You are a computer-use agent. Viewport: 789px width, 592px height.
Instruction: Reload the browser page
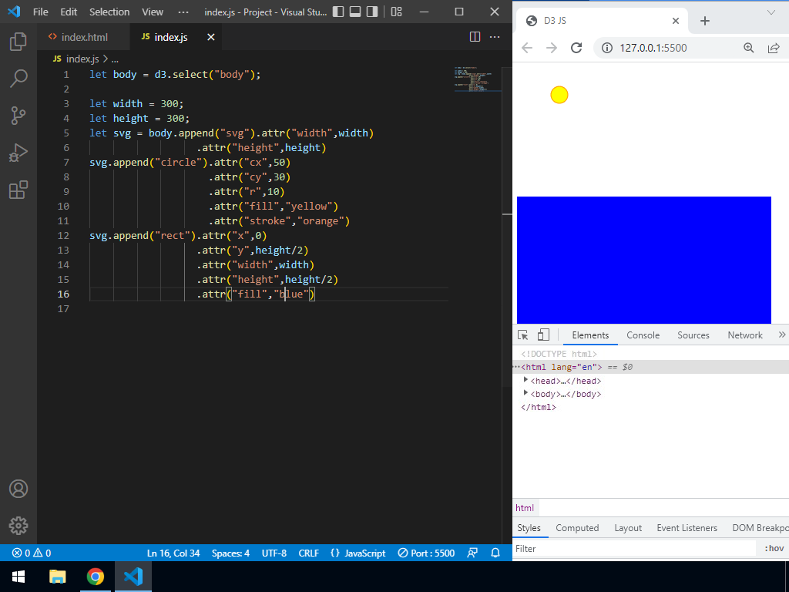(576, 48)
